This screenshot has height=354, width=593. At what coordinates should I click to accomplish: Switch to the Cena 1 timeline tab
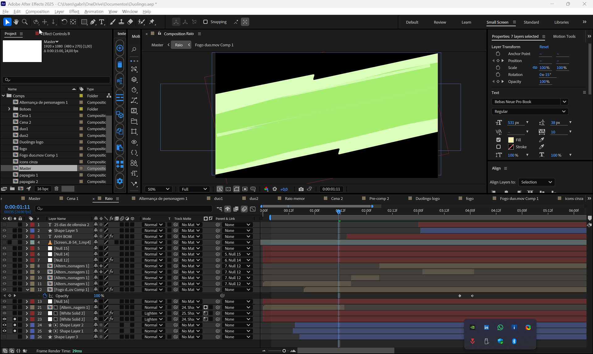coord(72,199)
